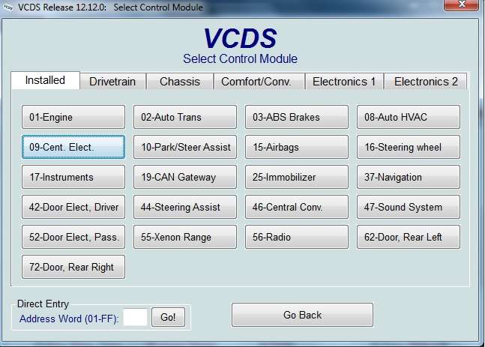Switch to the Installed tab
Image resolution: width=485 pixels, height=347 pixels.
point(45,80)
